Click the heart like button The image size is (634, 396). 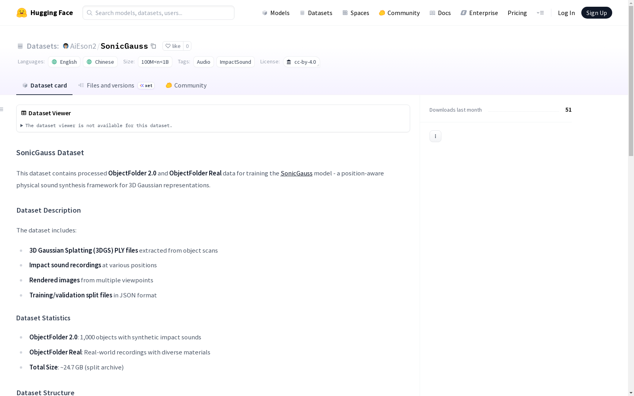pyautogui.click(x=173, y=46)
